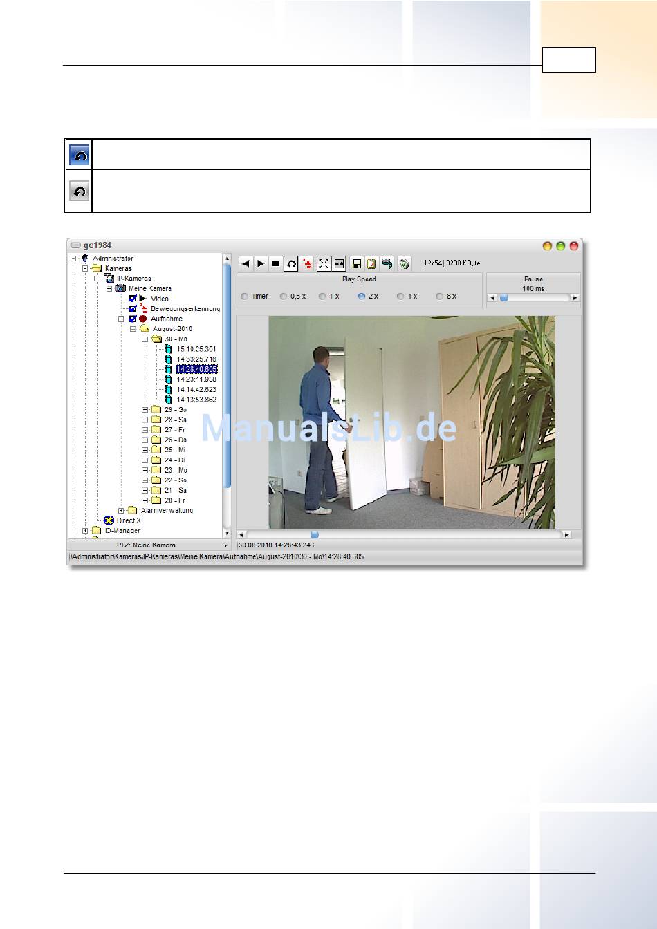This screenshot has width=657, height=929.
Task: Click the red Bewegungserkennung icon in tree
Action: coord(143,308)
